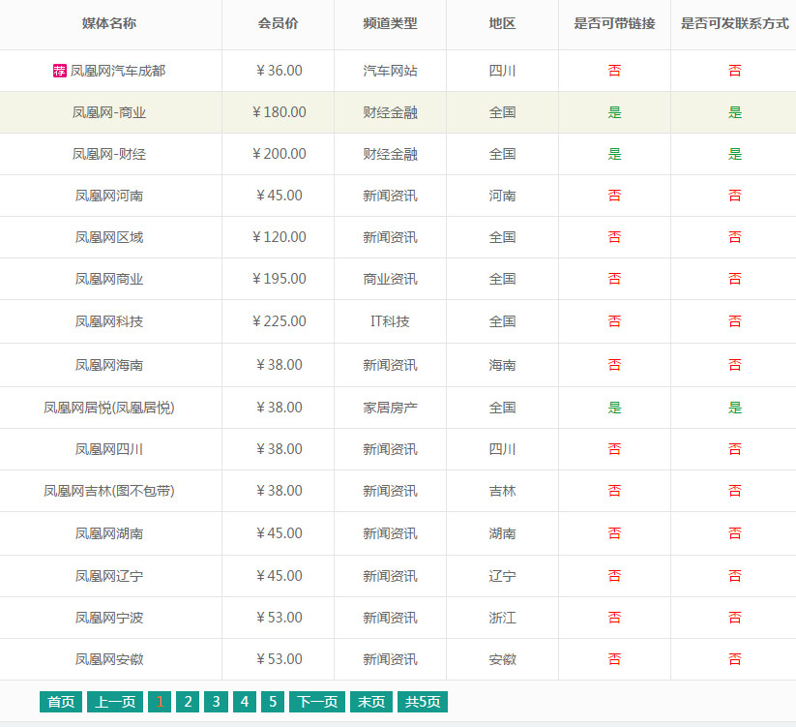Open page 3 of the list
Image resolution: width=796 pixels, height=727 pixels.
pos(216,702)
